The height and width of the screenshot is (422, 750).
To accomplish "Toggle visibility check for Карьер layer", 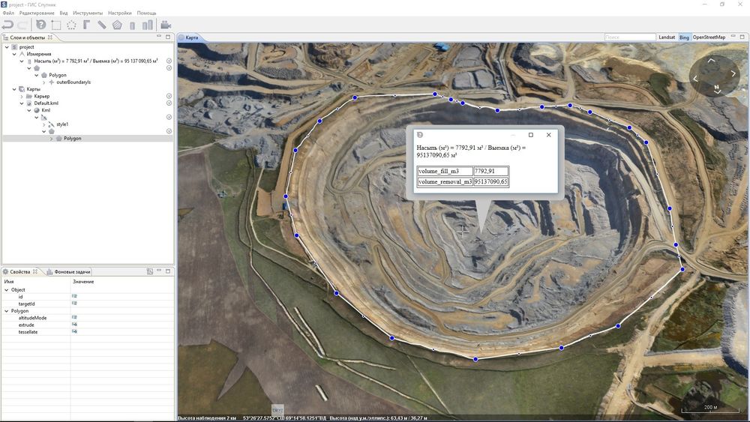I will [x=169, y=96].
